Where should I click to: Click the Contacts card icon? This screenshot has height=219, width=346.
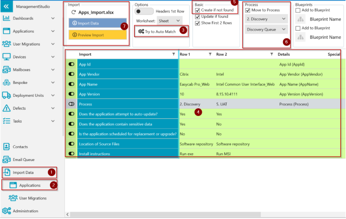pos(6,147)
